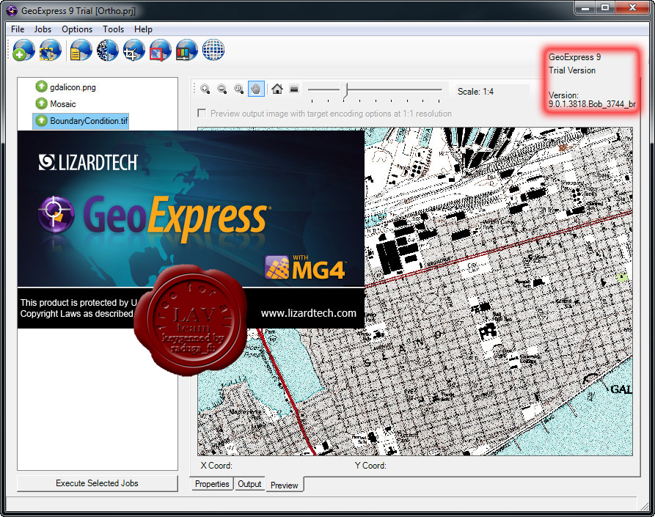Click the mosaic selection globe icon

[50, 50]
